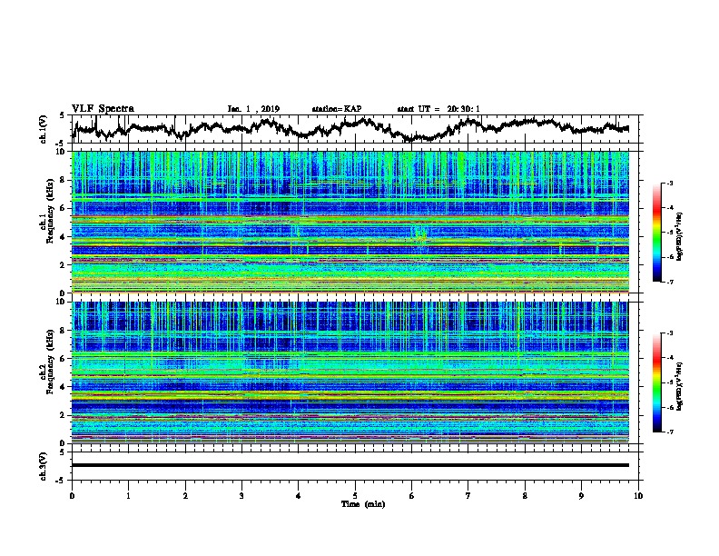Click the '5' tick on the time axis

[355, 495]
